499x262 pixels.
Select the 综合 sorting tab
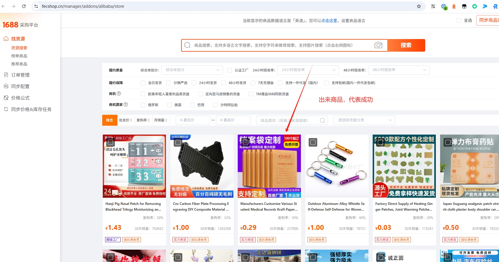109,120
